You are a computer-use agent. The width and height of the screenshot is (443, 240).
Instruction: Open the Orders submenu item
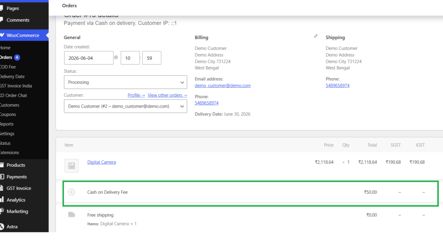pos(6,58)
